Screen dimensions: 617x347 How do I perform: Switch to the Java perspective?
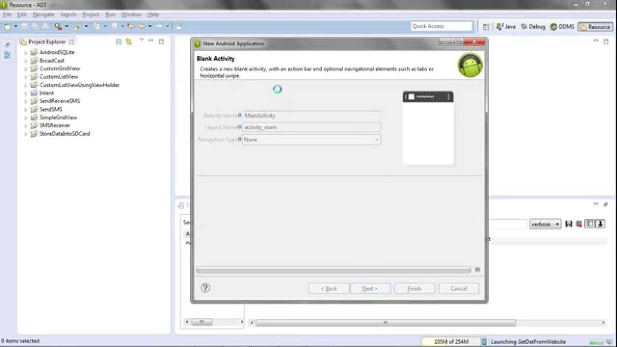(x=506, y=27)
